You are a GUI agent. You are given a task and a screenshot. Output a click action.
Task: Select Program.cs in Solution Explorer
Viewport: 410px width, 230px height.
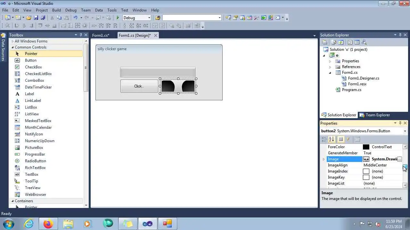point(351,90)
